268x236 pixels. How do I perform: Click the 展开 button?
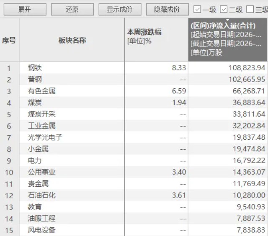[25, 9]
